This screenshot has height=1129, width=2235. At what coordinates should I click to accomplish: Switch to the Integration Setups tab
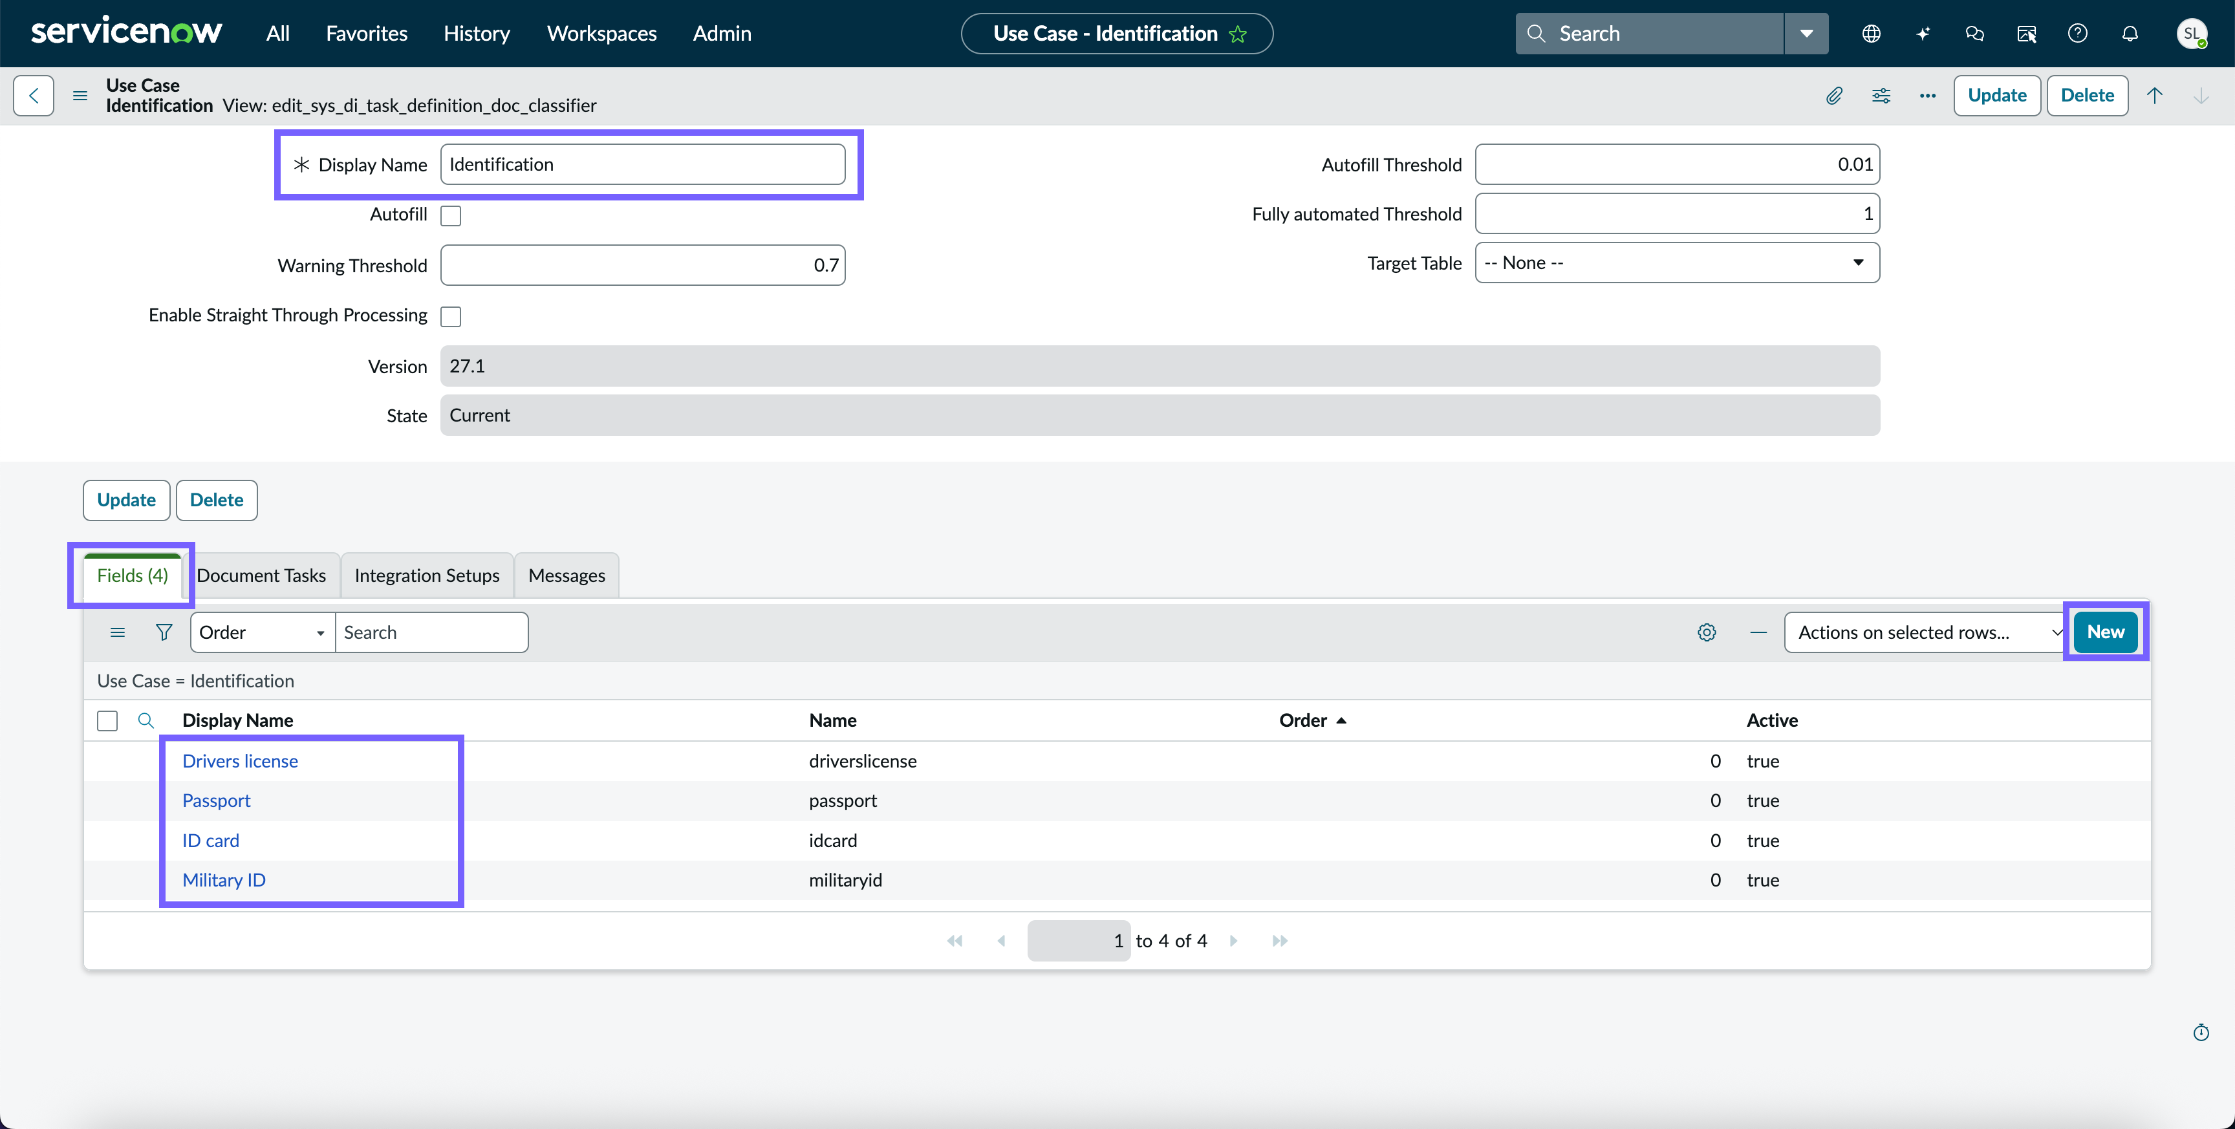[427, 575]
